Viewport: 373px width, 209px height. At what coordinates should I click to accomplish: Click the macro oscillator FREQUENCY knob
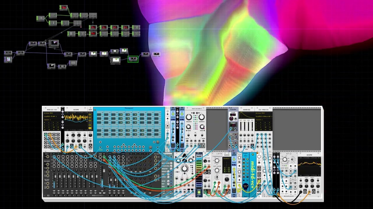point(189,117)
